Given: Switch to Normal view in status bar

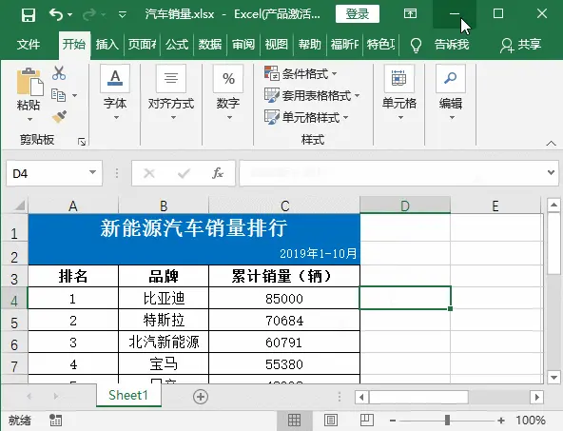Looking at the screenshot, I should pos(295,420).
